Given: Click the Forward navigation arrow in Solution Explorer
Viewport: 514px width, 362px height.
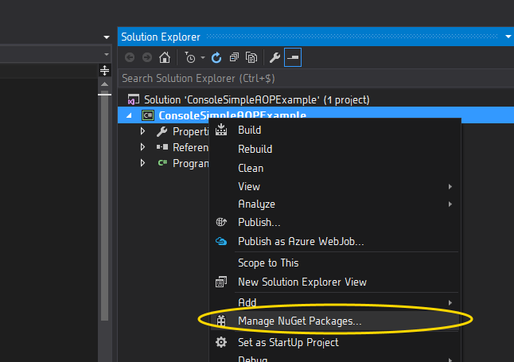Looking at the screenshot, I should [147, 58].
